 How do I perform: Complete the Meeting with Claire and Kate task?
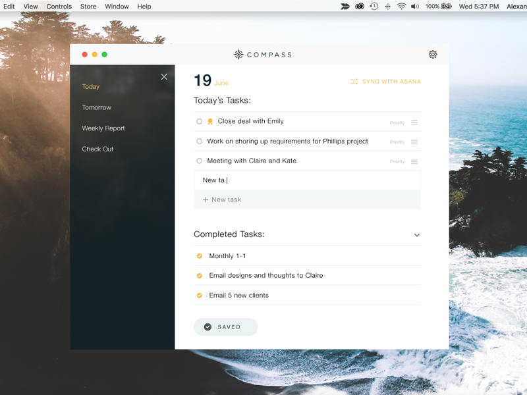200,161
